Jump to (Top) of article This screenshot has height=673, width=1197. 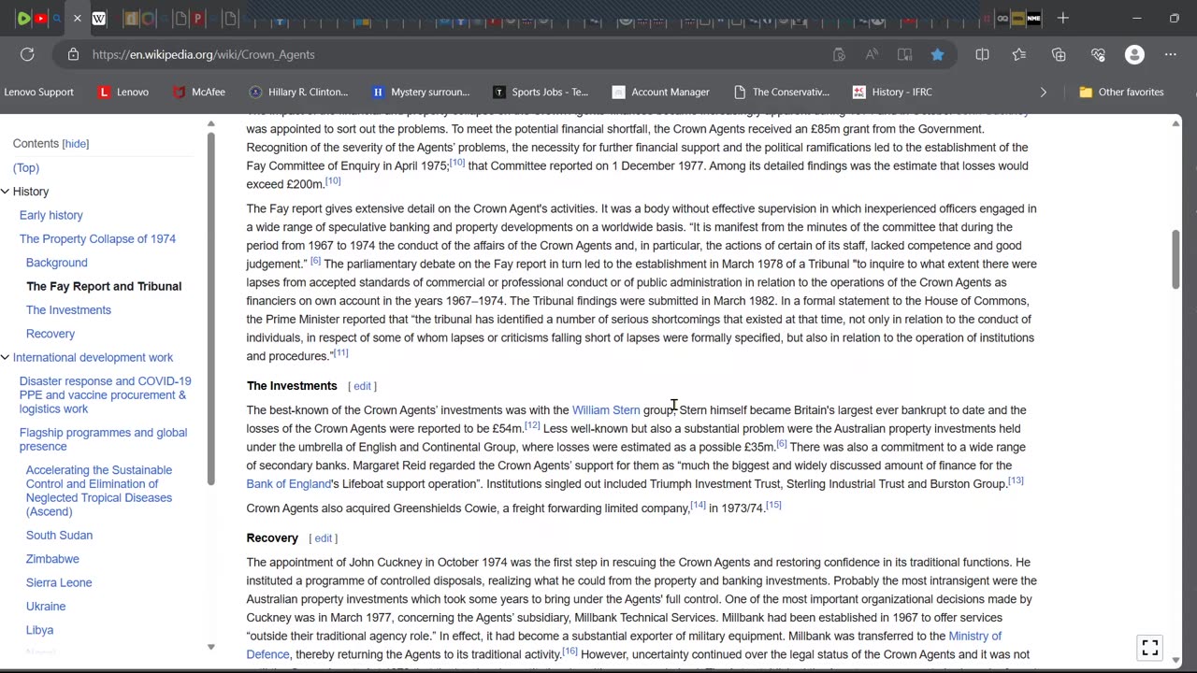tap(26, 167)
